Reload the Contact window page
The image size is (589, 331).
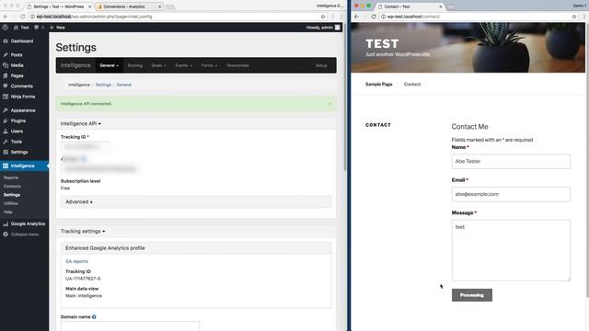point(374,17)
